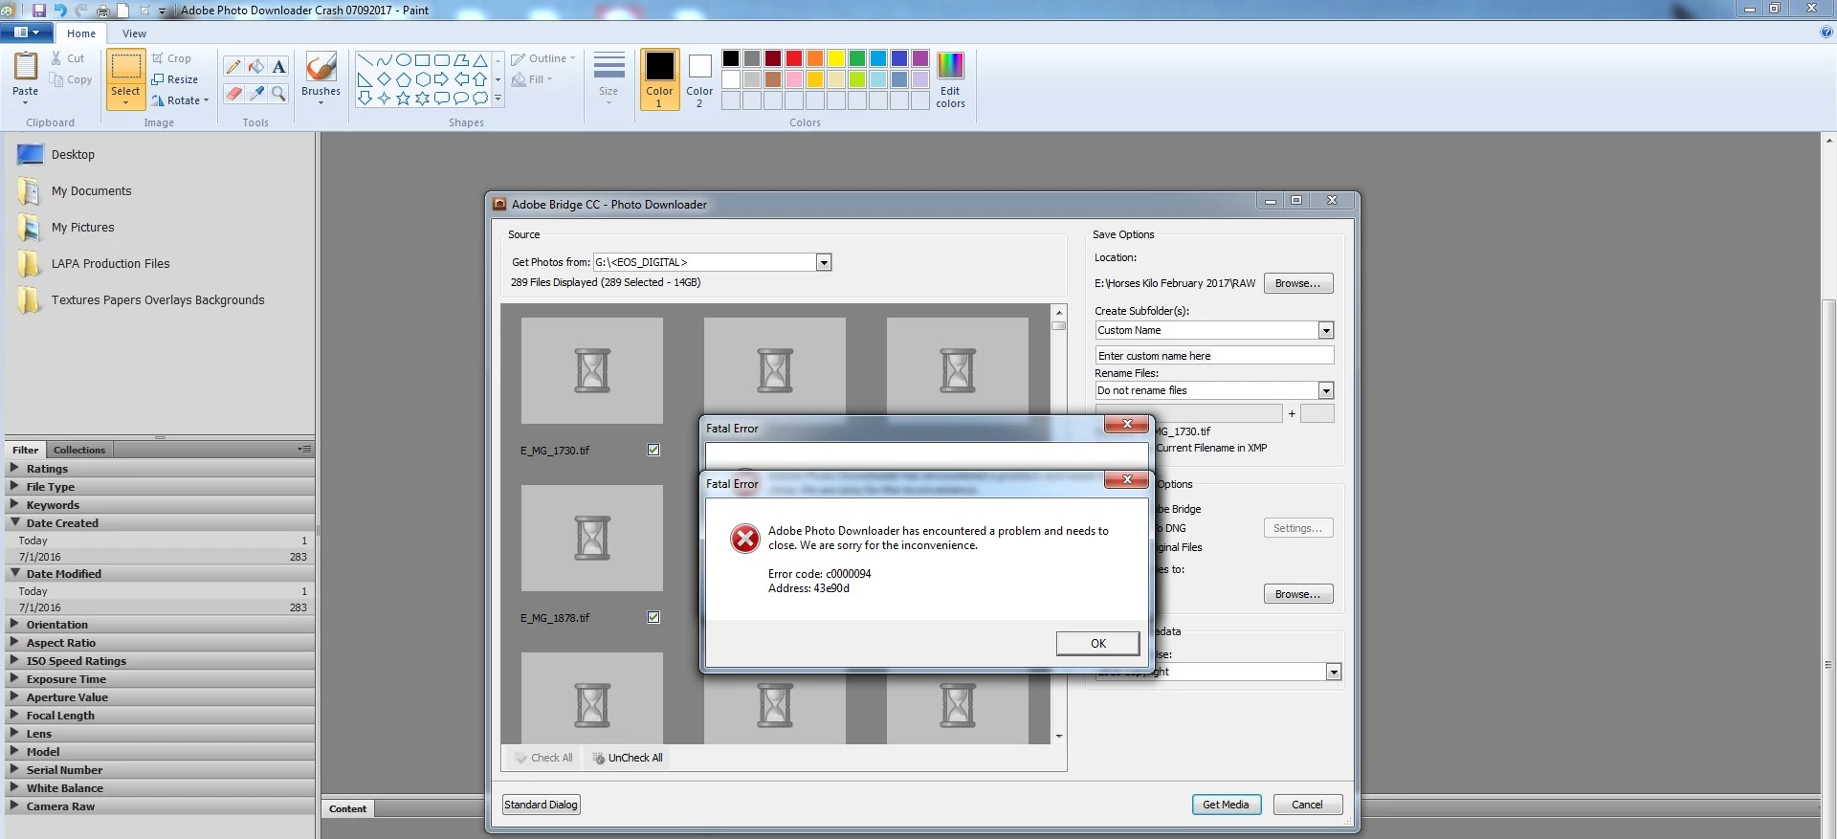Click the thumbnail list scrollbar down arrow
This screenshot has width=1837, height=839.
1058,737
